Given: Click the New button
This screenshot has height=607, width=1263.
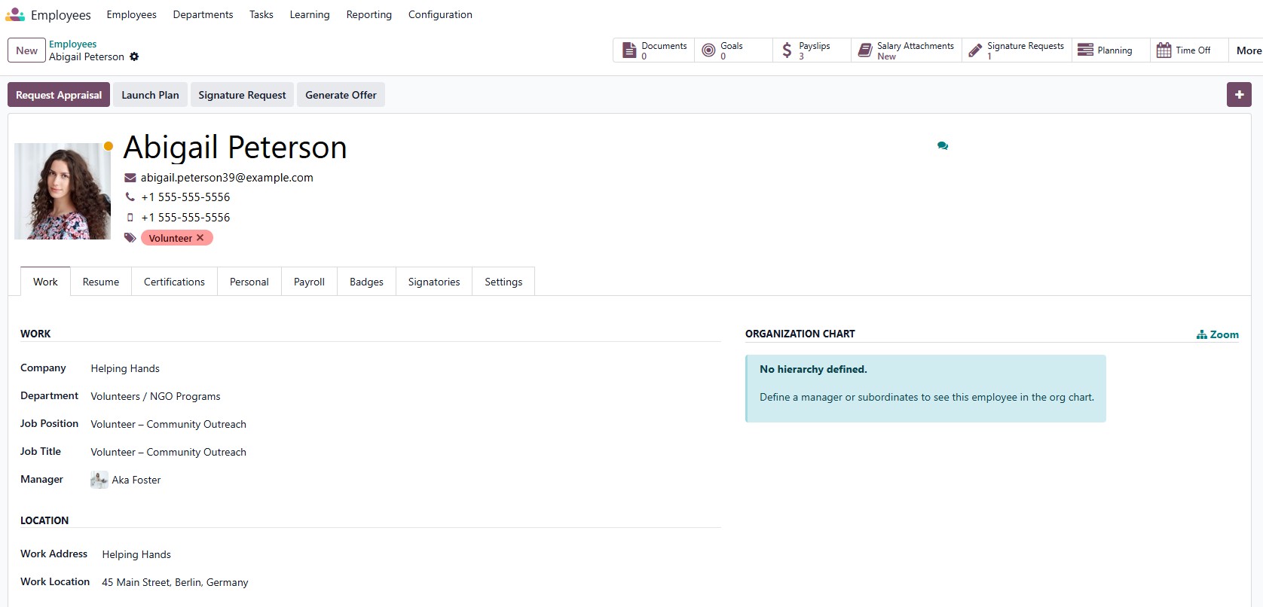Looking at the screenshot, I should (26, 50).
